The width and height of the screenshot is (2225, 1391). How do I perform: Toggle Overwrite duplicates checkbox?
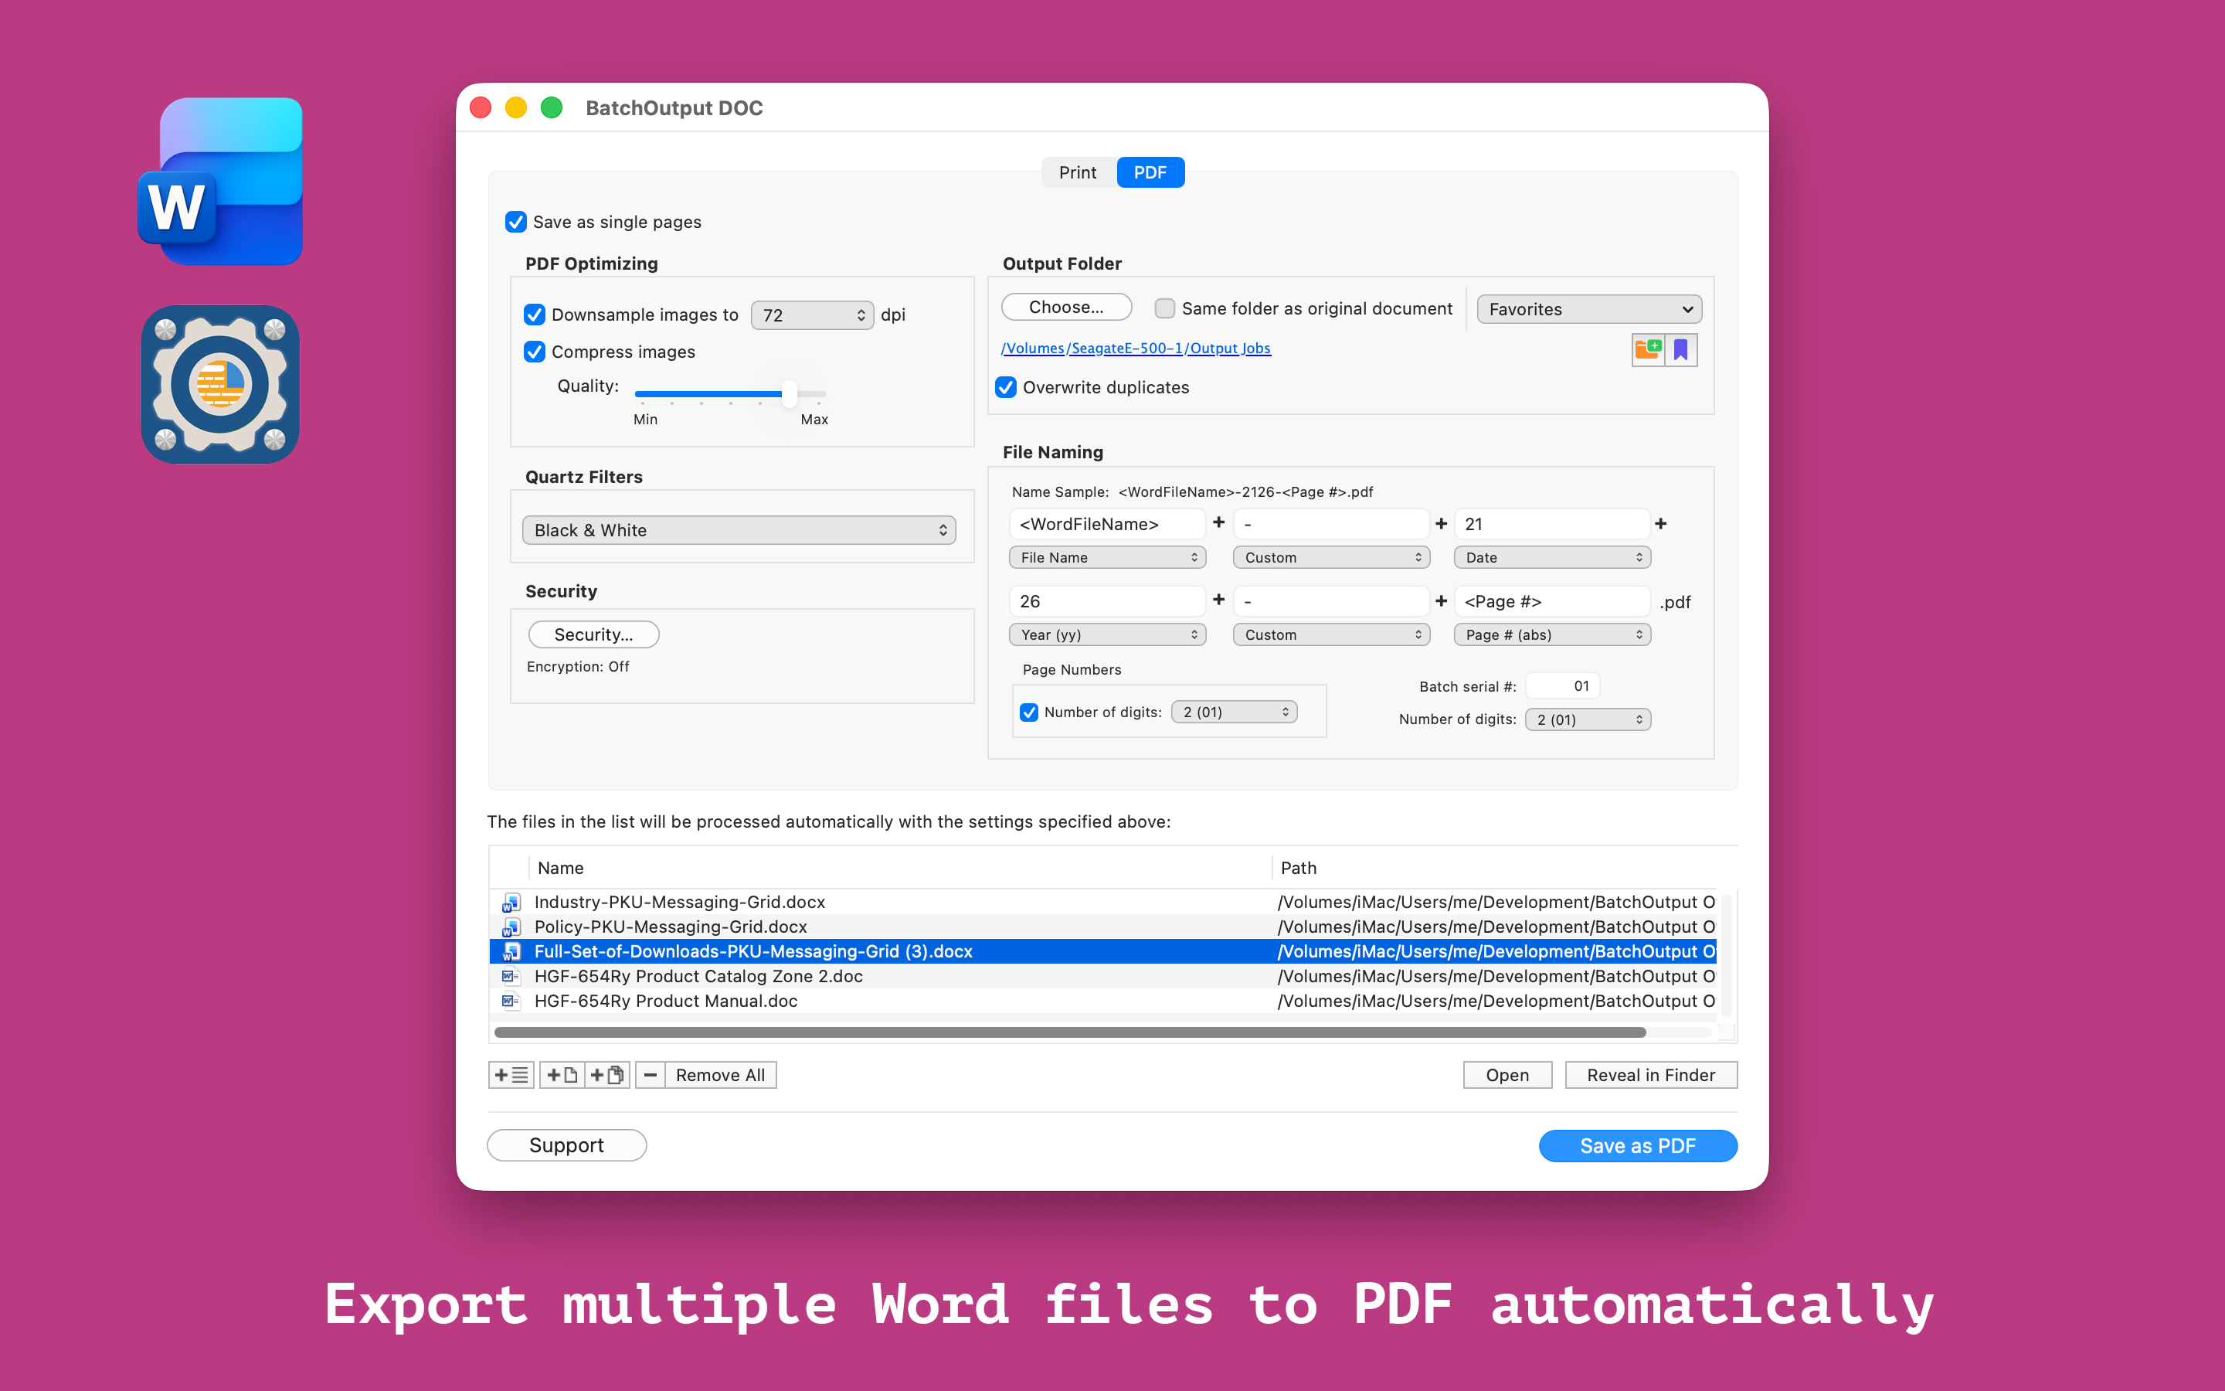[x=1006, y=387]
